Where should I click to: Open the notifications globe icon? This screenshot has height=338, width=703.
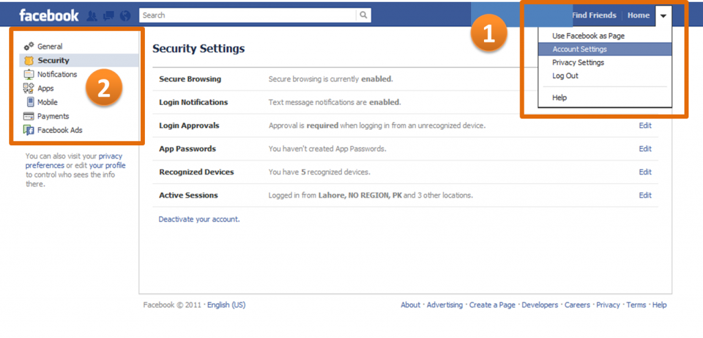tap(125, 16)
